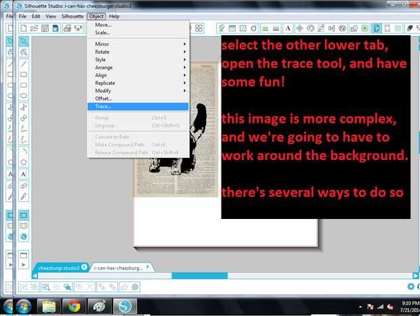Create a new document from toolbar
This screenshot has height=316, width=420.
pos(24,28)
